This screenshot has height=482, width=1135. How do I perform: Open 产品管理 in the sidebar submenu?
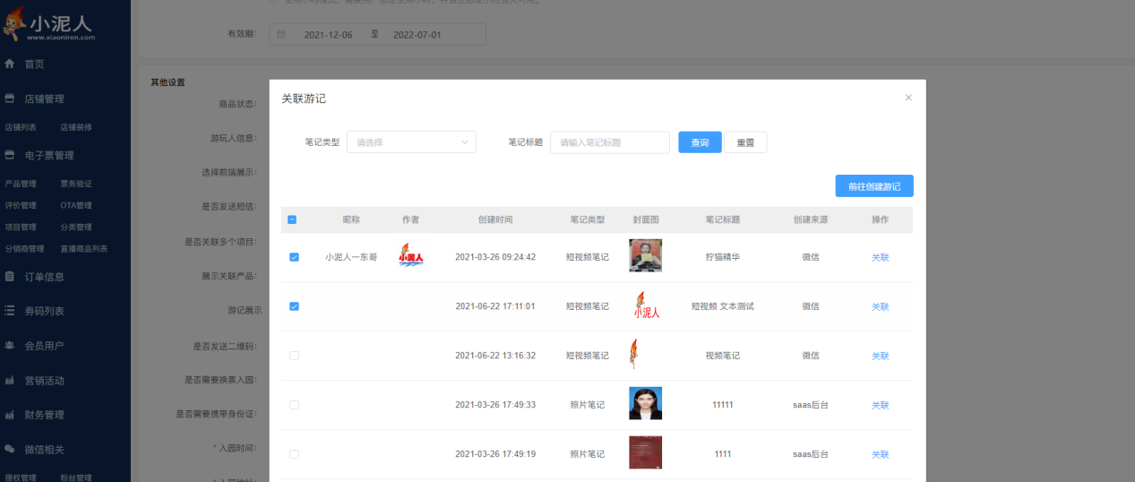pyautogui.click(x=21, y=184)
